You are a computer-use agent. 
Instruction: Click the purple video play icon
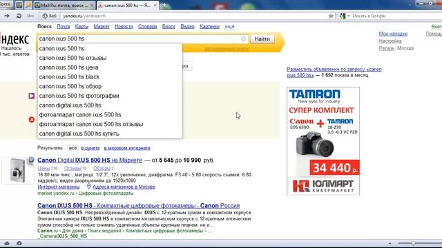[x=32, y=96]
